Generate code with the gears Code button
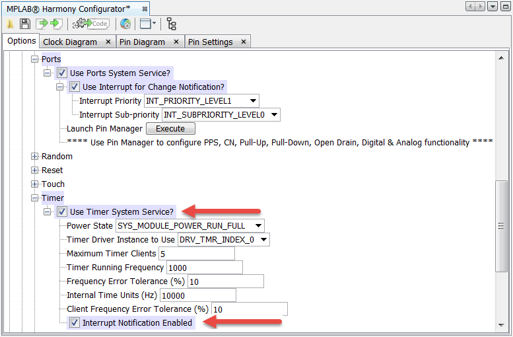This screenshot has width=513, height=337. (x=90, y=24)
